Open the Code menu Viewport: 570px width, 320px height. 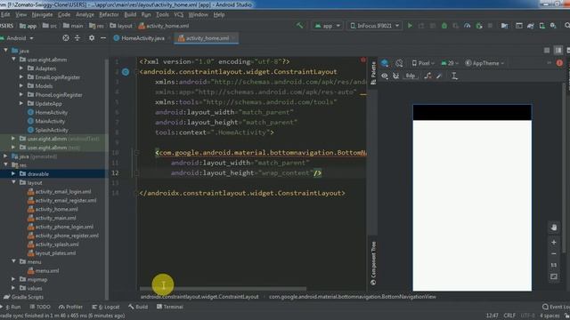[64, 14]
